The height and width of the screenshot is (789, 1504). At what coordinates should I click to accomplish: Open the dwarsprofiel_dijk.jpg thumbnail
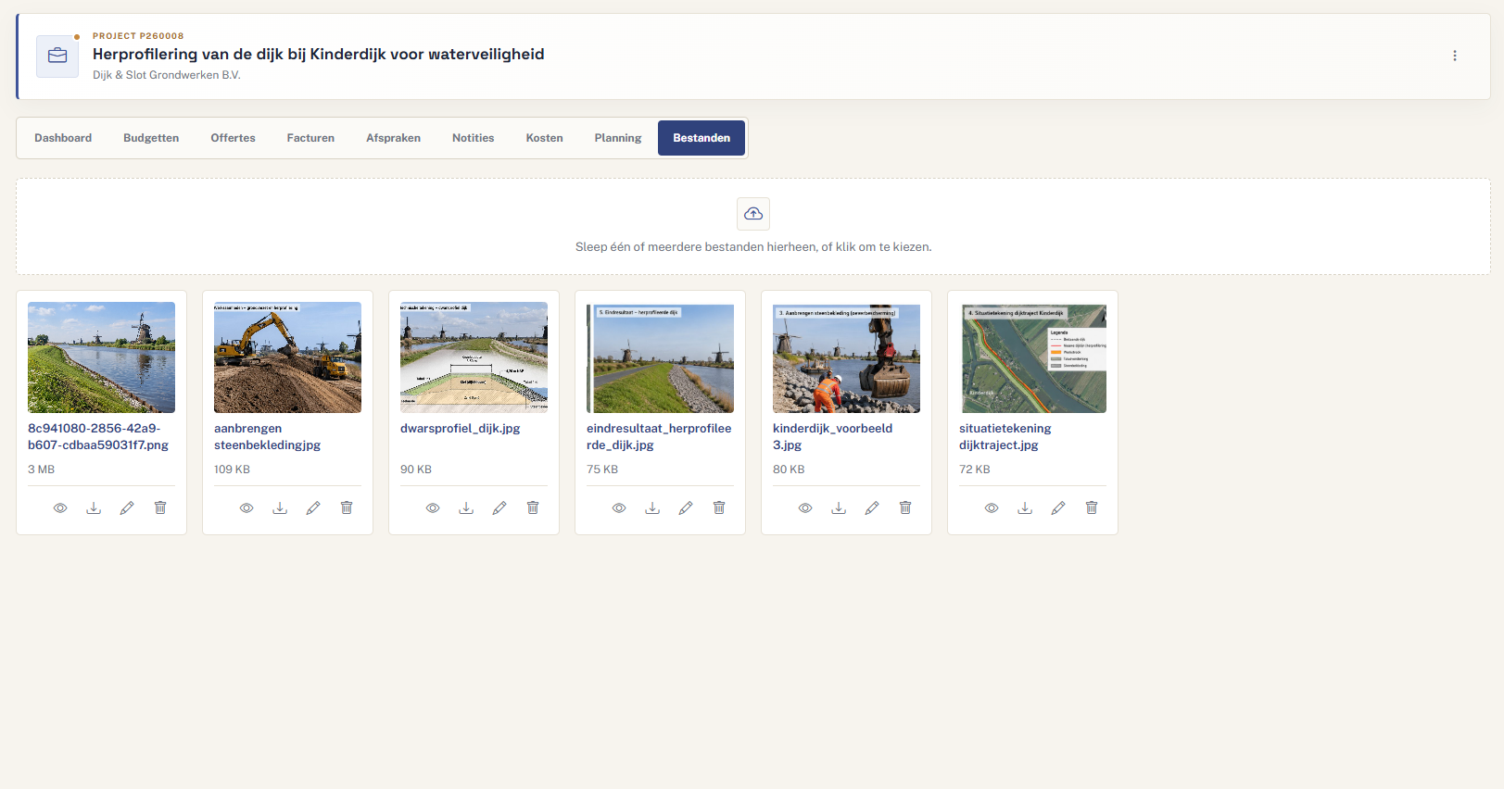474,357
